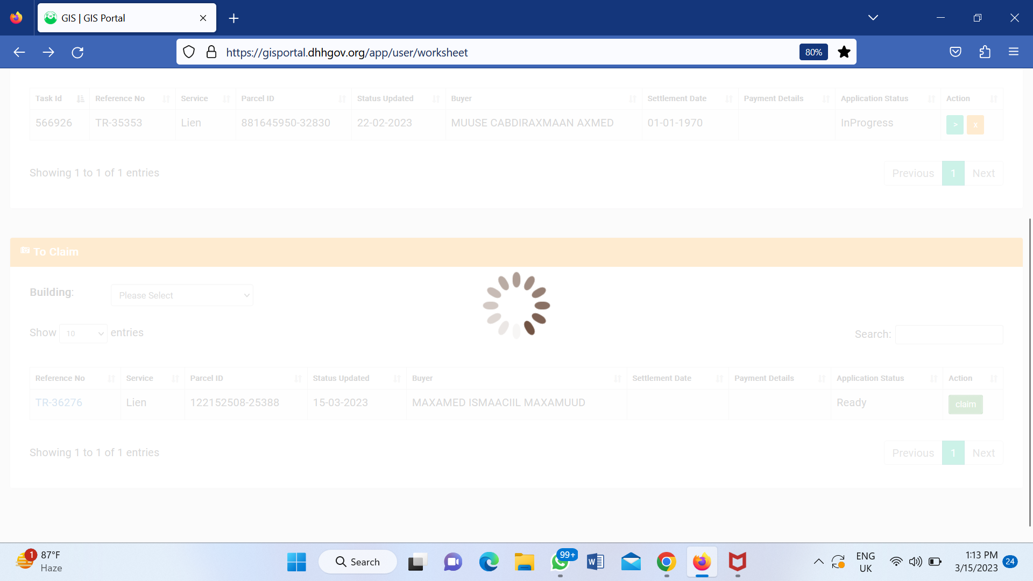Open tracking protection shield info
This screenshot has width=1033, height=581.
189,52
